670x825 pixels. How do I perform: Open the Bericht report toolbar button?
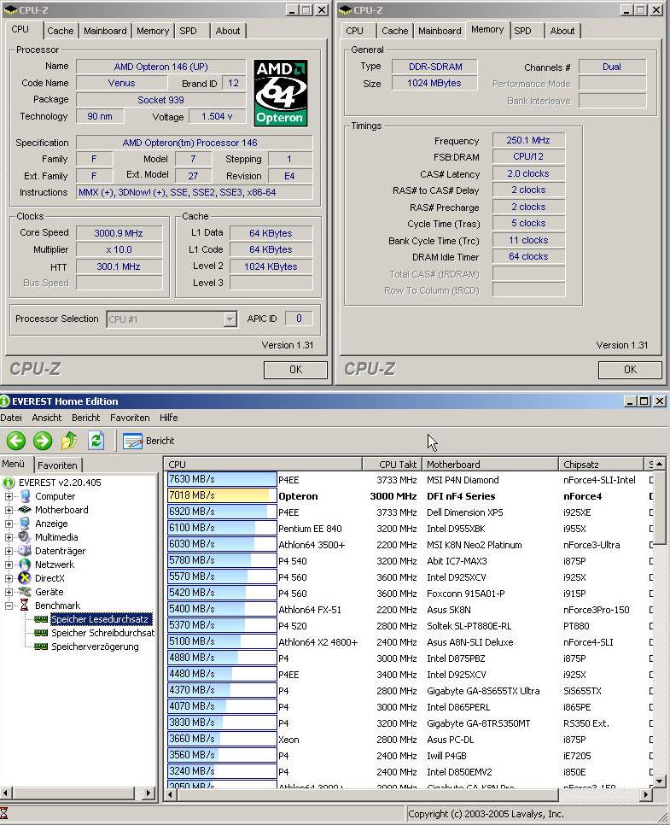pos(149,441)
